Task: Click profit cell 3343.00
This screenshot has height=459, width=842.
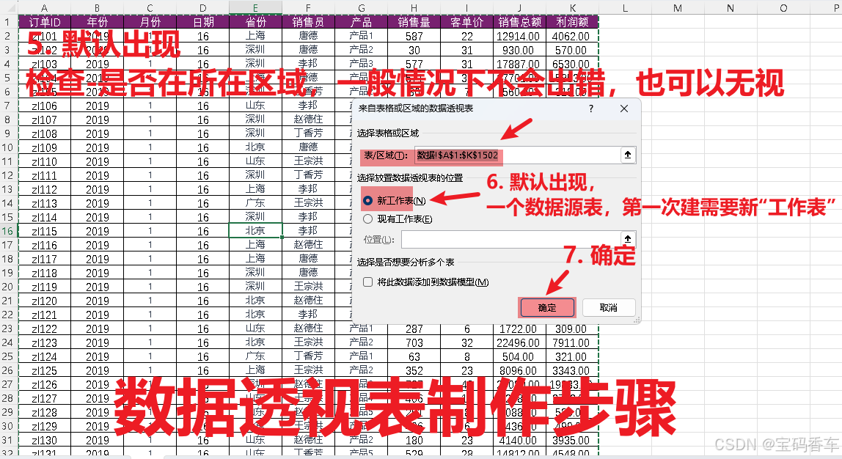Action: (572, 370)
